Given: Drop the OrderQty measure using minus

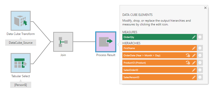Looking at the screenshot, I should pos(200,37).
